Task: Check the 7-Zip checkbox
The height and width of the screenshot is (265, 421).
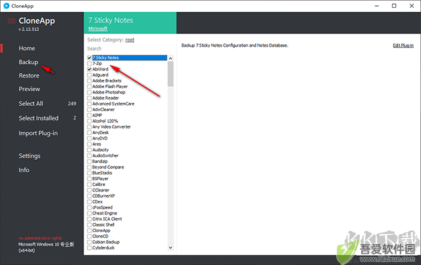Action: 89,64
